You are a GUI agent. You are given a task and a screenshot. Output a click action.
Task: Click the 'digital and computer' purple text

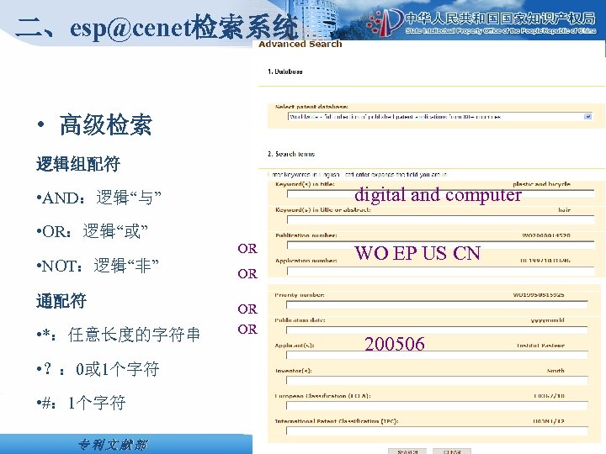tap(438, 194)
